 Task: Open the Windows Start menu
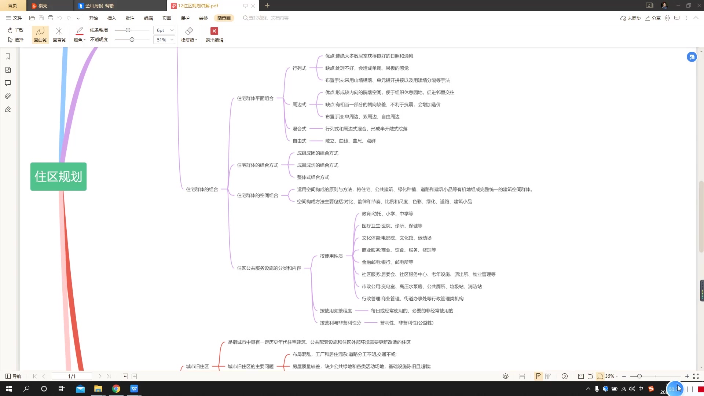9,389
